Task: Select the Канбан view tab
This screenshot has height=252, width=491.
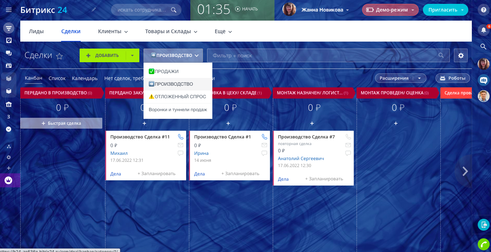Action: (x=34, y=78)
